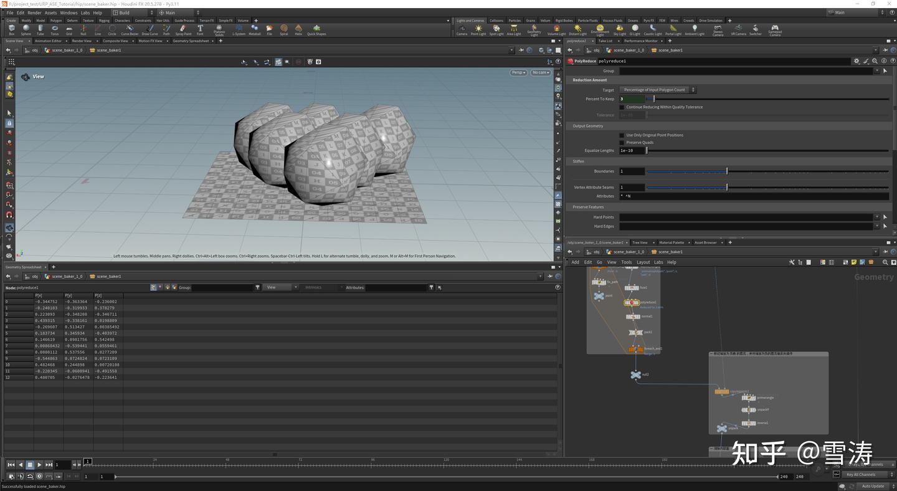
Task: Enable Use Only Original Point Positions
Action: [x=622, y=135]
